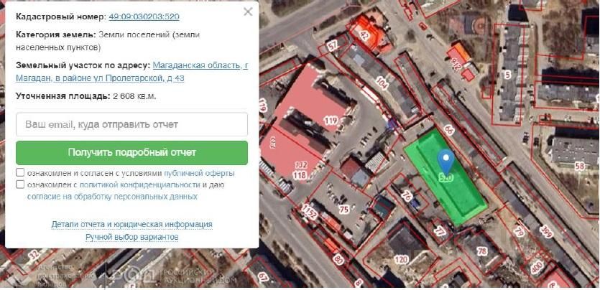Image resolution: width=600 pixels, height=290 pixels.
Task: Select parcel labeled 120 on map
Action: (x=401, y=260)
